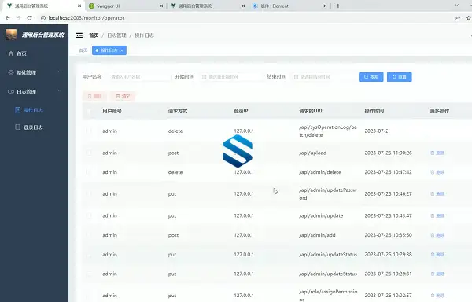Screen dimensions: 472x302
Task: Delete the /api/admin/delete log row
Action: coord(437,172)
